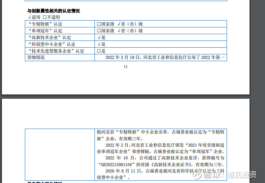Click line 业单项冠军企业”荣誉牌匾
265x183 pixels.
[x=161, y=151]
